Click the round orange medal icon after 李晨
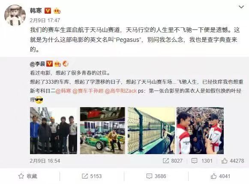 66,64
